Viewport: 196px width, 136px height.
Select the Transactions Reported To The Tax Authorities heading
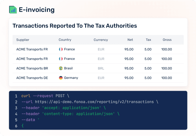75,26
